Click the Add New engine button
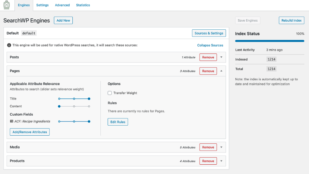 click(63, 20)
